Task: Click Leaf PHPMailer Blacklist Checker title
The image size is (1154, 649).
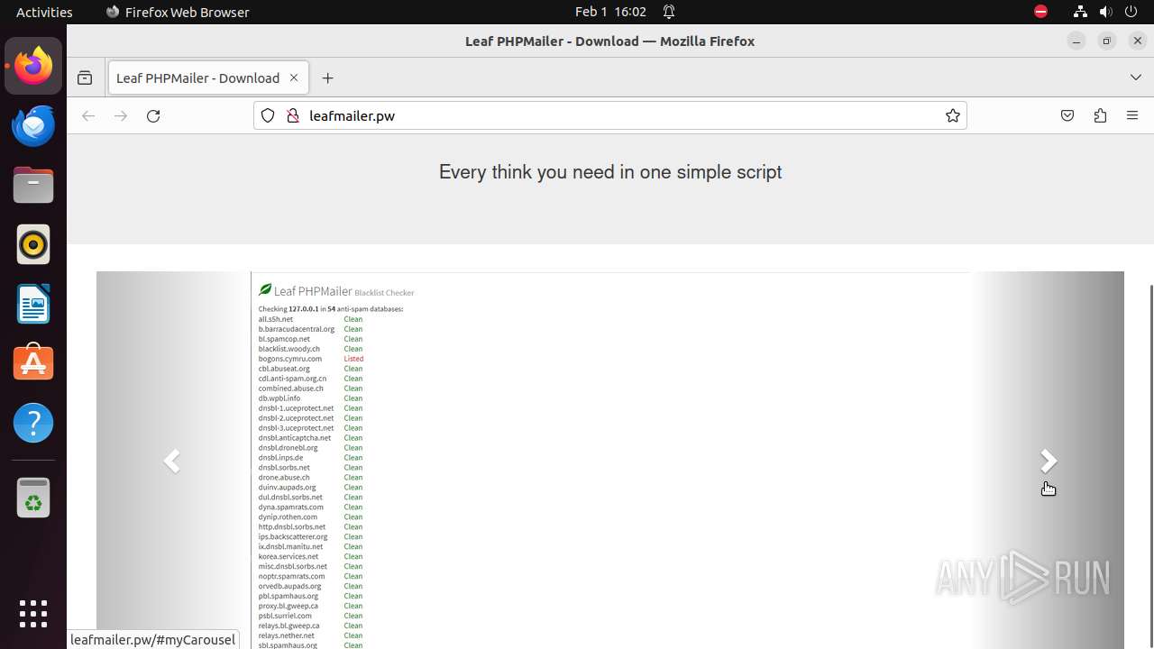Action: click(x=336, y=291)
